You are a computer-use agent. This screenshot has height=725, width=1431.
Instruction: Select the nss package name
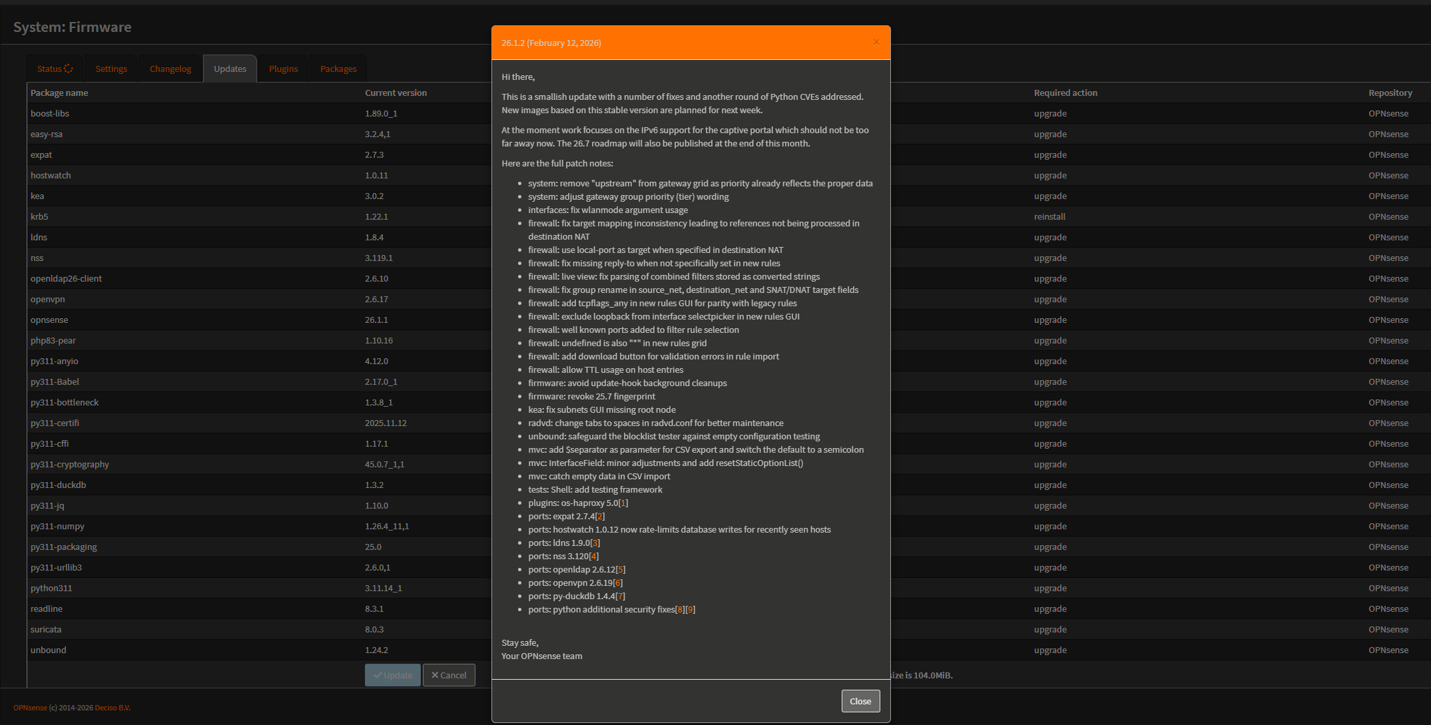pos(37,258)
